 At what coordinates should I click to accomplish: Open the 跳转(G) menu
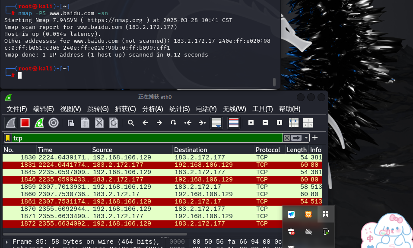(98, 109)
